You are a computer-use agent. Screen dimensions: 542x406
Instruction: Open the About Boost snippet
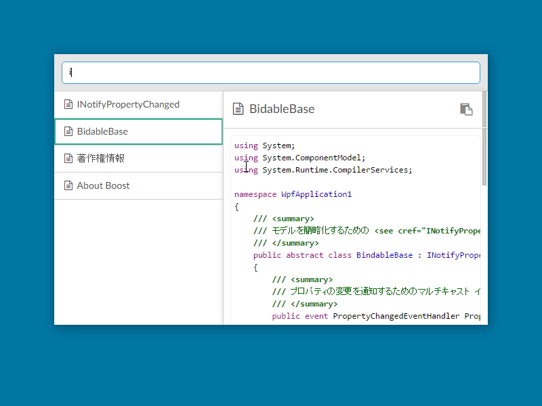tap(139, 185)
